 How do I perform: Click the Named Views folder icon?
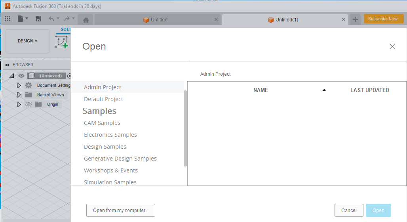(29, 95)
